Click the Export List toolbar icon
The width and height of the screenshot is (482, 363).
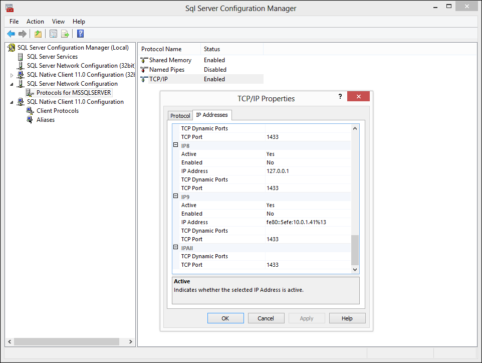click(65, 34)
